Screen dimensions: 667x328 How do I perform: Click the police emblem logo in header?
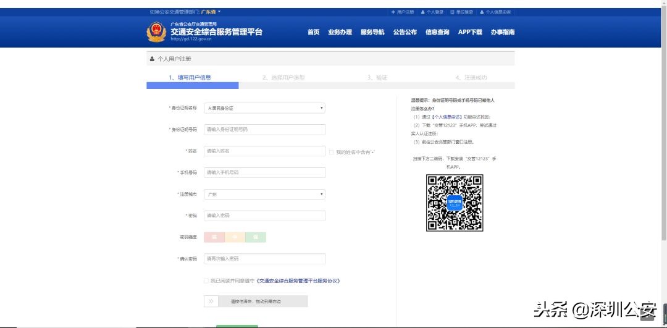point(156,32)
